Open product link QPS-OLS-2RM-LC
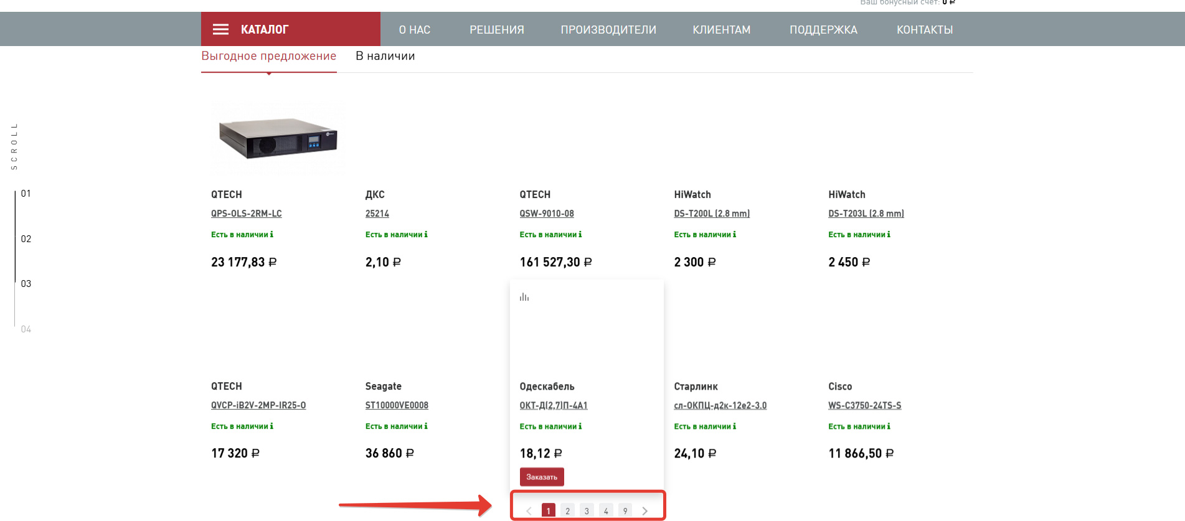The image size is (1185, 521). 247,214
